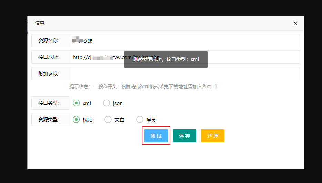Choose json as the interface type
This screenshot has height=183, width=322.
[x=107, y=103]
